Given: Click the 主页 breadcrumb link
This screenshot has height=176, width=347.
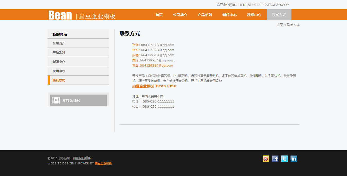Looking at the screenshot, I should tap(280, 25).
